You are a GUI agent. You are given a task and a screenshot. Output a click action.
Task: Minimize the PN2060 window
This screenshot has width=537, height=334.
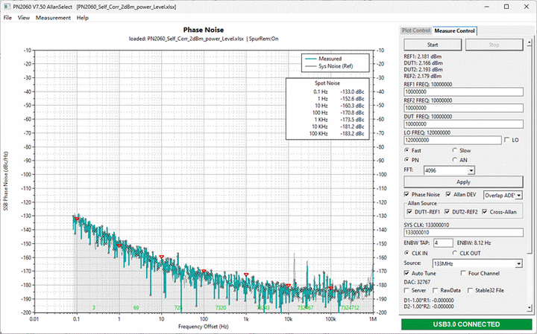(486, 7)
